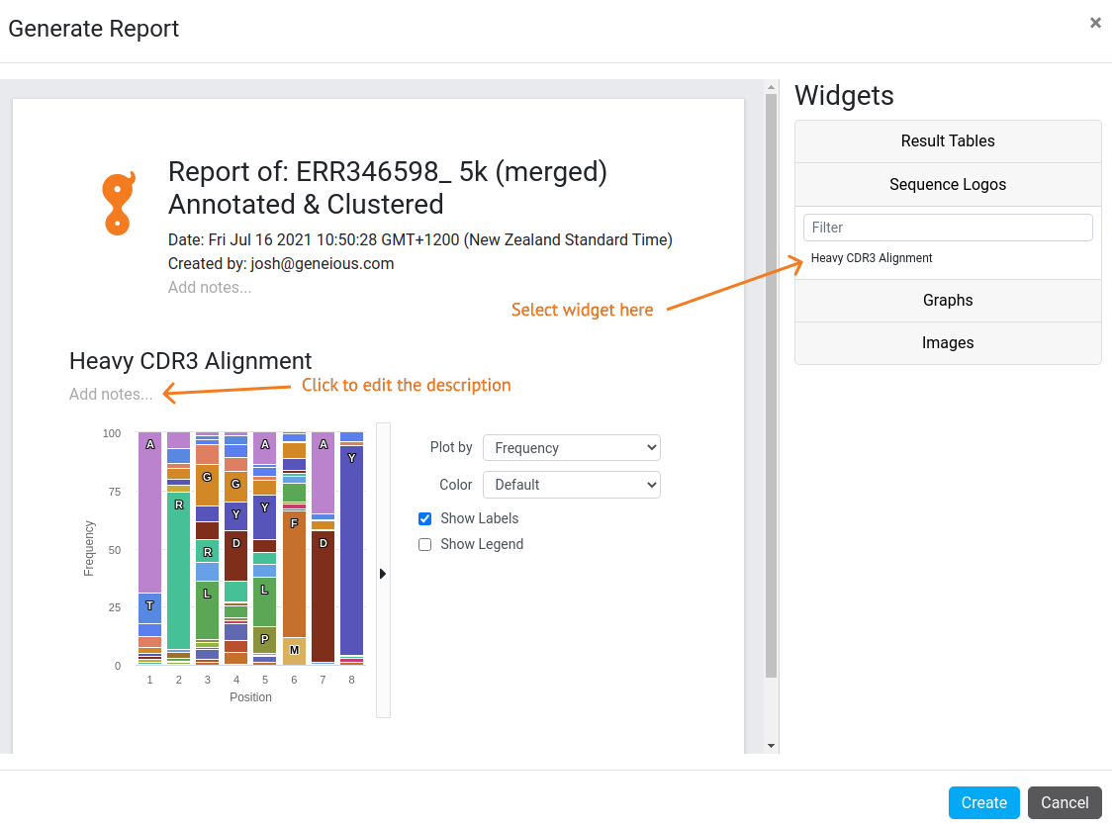The width and height of the screenshot is (1112, 828).
Task: Click the report Date line text
Action: tap(419, 240)
